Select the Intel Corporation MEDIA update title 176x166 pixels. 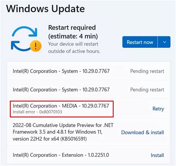tap(61, 106)
